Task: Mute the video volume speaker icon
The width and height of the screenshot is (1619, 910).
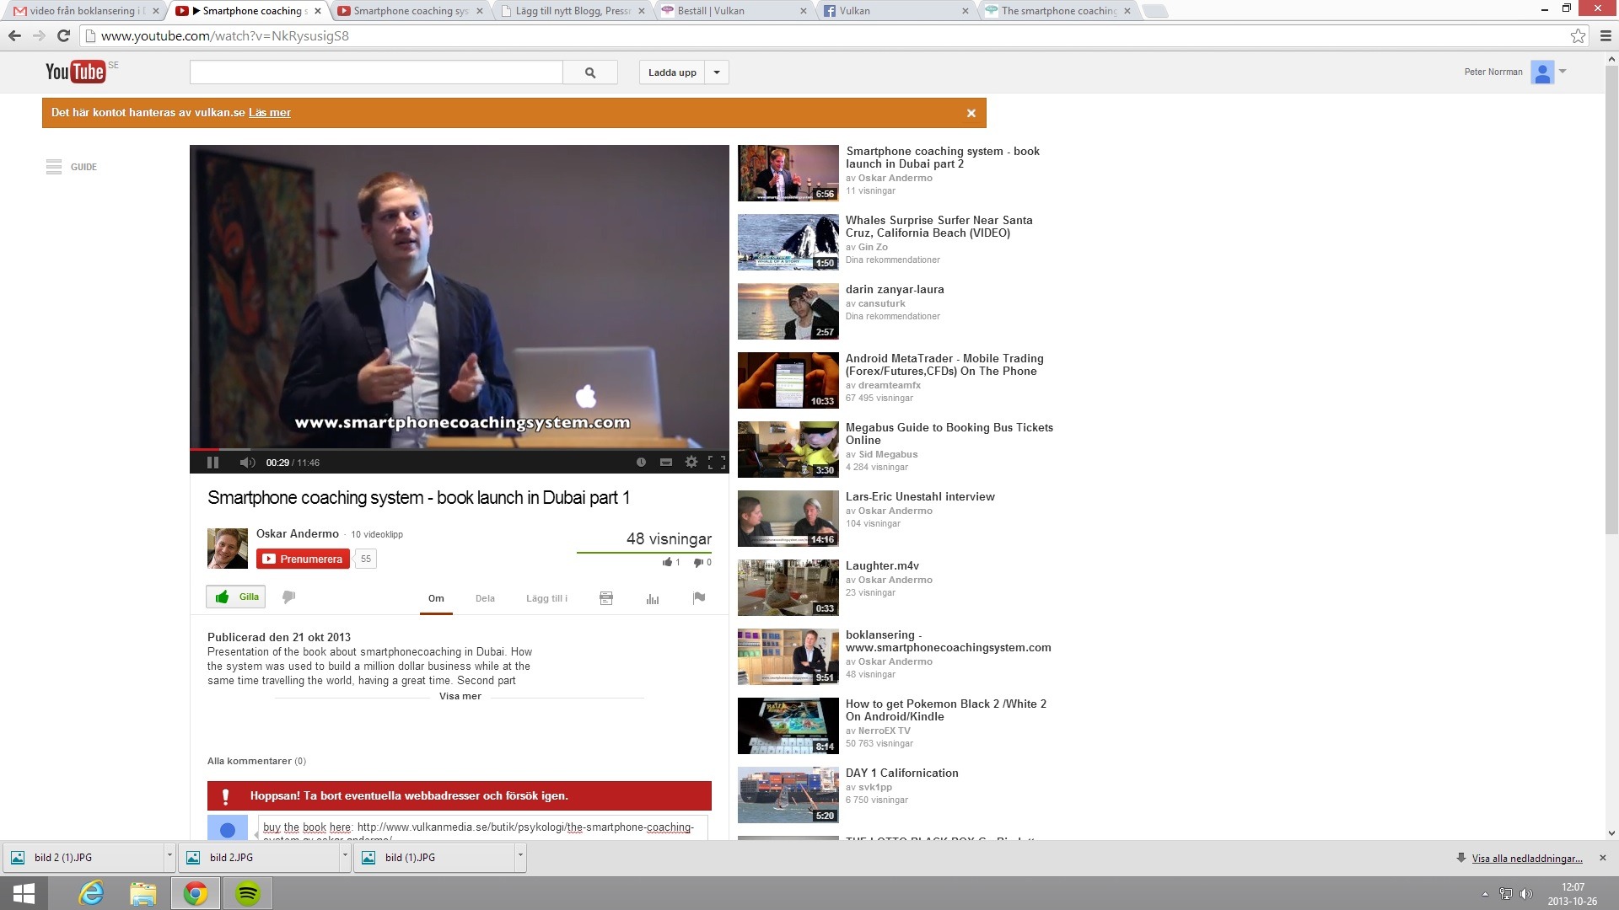Action: (x=247, y=462)
